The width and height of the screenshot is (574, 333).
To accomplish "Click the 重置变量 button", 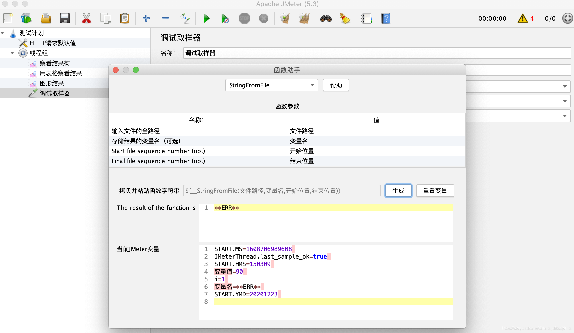I will pos(435,191).
